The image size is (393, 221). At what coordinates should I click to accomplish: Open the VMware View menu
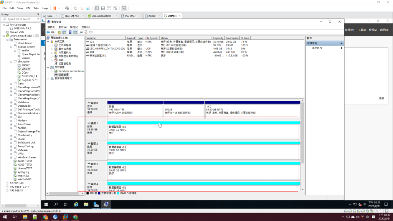click(20, 8)
